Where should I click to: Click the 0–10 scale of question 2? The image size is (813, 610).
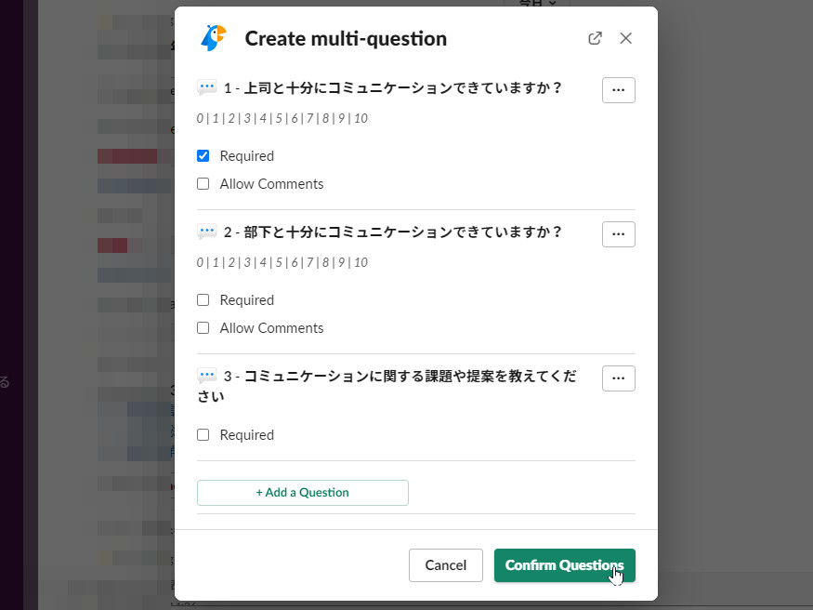[x=282, y=262]
